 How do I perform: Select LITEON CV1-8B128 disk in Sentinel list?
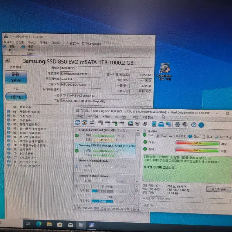(x=105, y=135)
